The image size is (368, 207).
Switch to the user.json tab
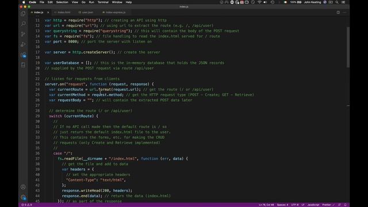86,12
